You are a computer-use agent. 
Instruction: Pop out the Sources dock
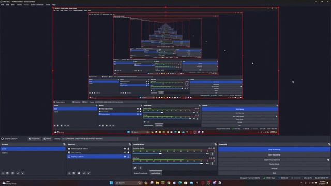pyautogui.click(x=130, y=144)
